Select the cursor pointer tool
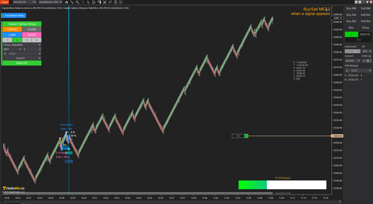The width and height of the screenshot is (373, 204). click(x=88, y=2)
